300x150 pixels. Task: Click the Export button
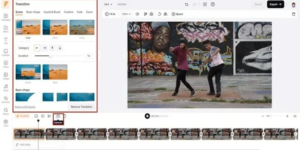point(276,4)
